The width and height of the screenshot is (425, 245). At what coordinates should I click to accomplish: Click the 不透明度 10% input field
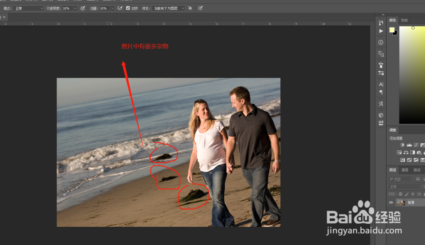[67, 8]
